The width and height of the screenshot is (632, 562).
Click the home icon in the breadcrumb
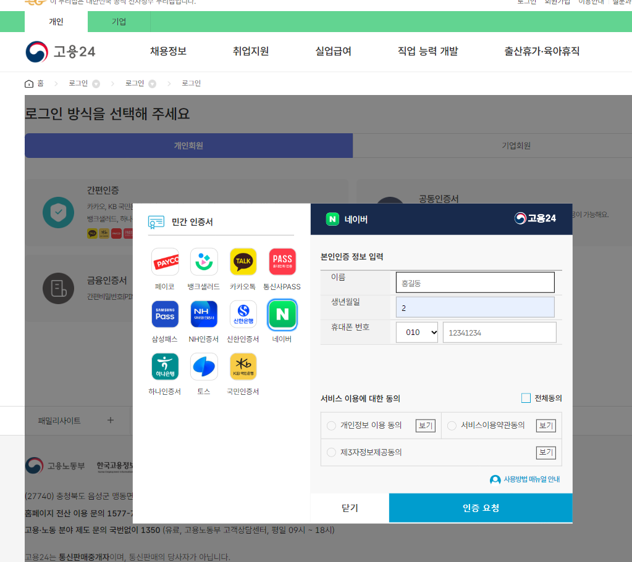coord(29,83)
